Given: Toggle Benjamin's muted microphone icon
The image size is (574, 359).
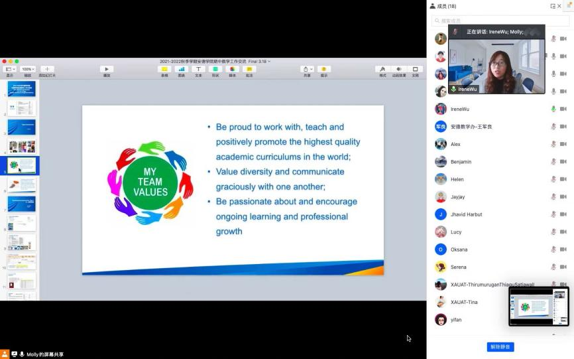Looking at the screenshot, I should (553, 162).
